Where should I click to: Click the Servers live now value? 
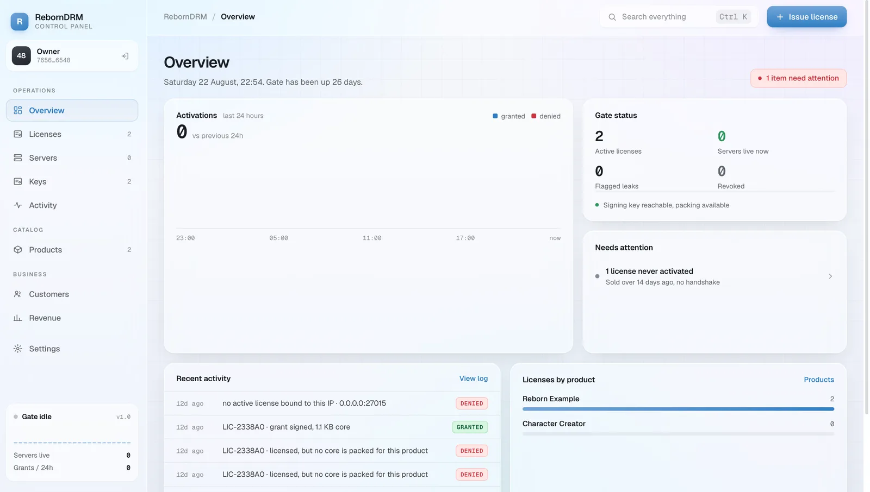722,136
